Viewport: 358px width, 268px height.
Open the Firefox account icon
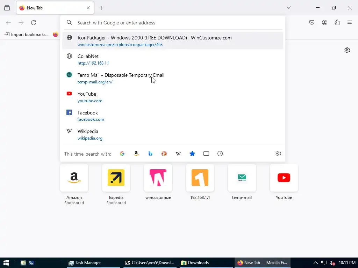coord(324,22)
